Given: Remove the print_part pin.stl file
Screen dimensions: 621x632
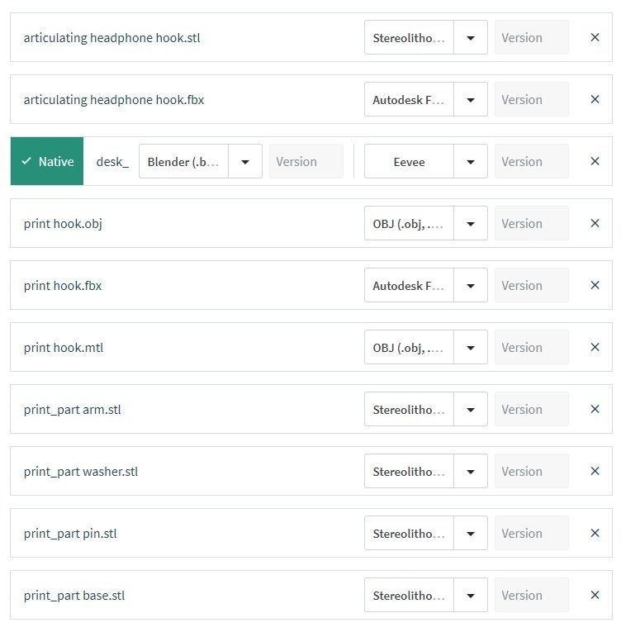Looking at the screenshot, I should [595, 534].
